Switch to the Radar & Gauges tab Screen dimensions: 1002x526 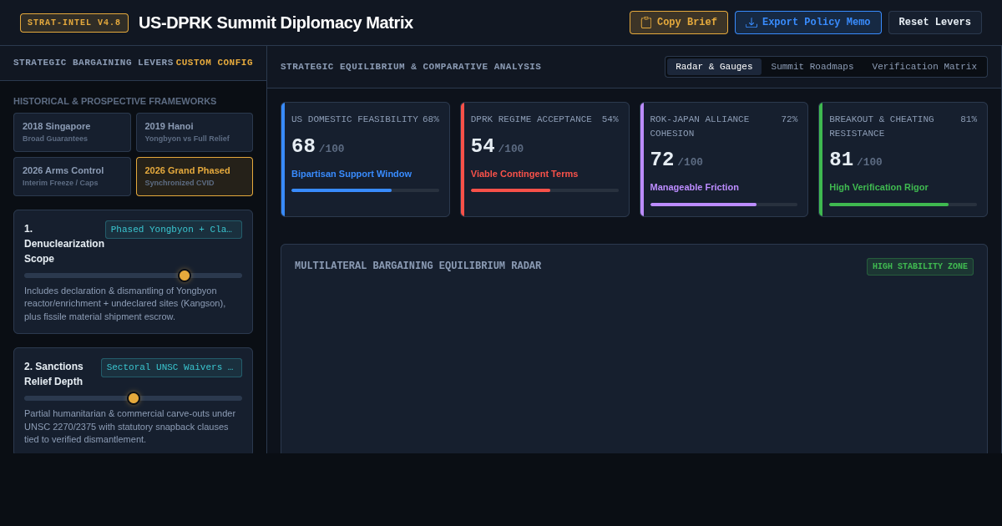coord(714,67)
